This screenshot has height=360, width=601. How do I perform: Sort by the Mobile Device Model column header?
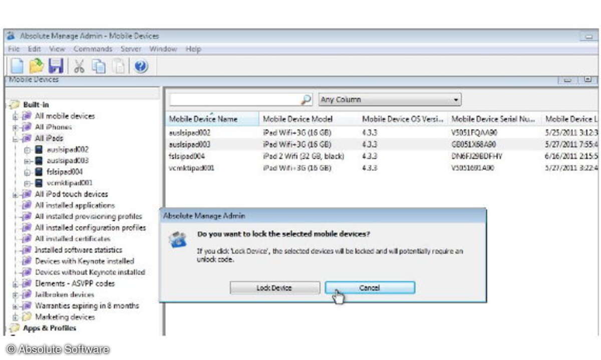coord(309,119)
